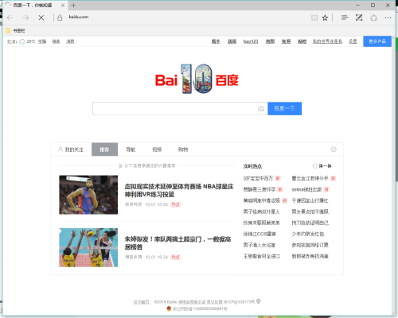Click the 设为首页 footer link
Screen dimensions: 398x318
[142, 302]
